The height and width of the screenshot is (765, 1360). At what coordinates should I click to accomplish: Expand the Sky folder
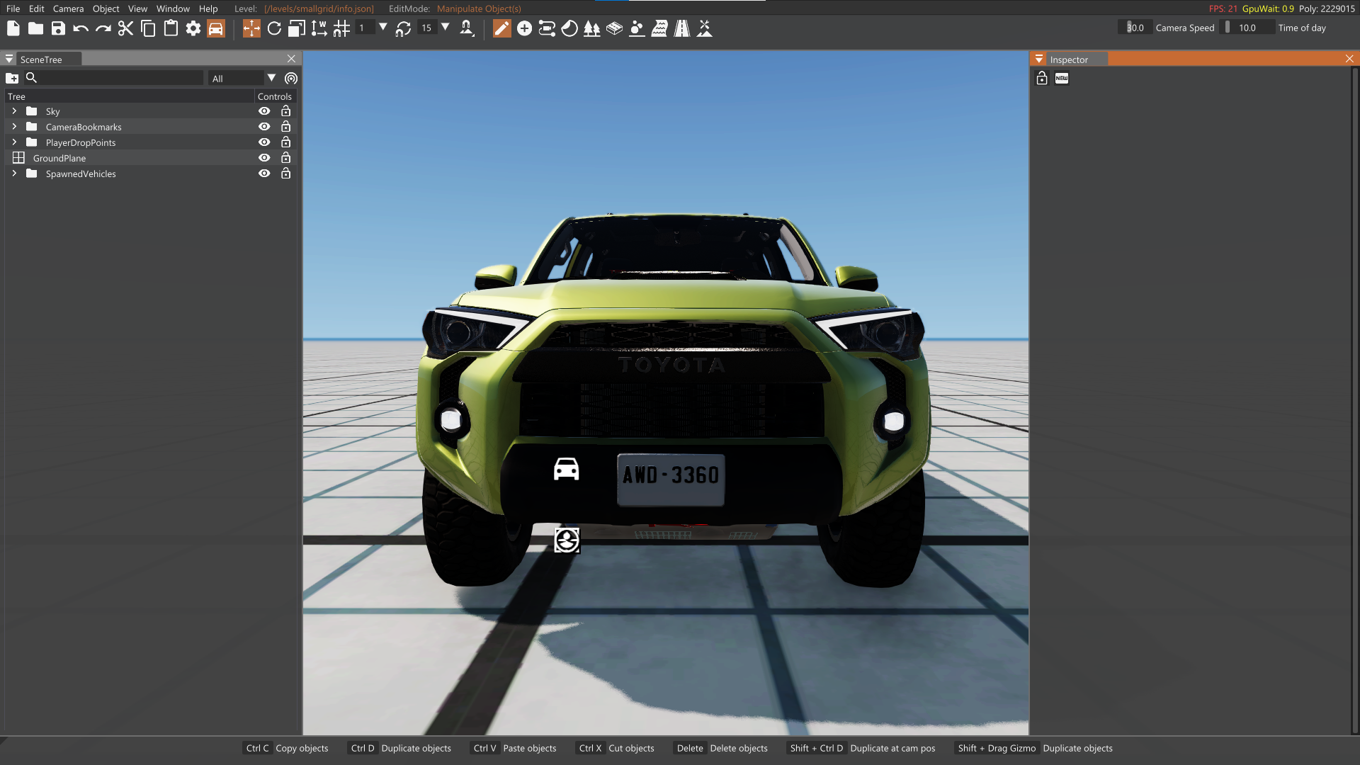coord(14,111)
